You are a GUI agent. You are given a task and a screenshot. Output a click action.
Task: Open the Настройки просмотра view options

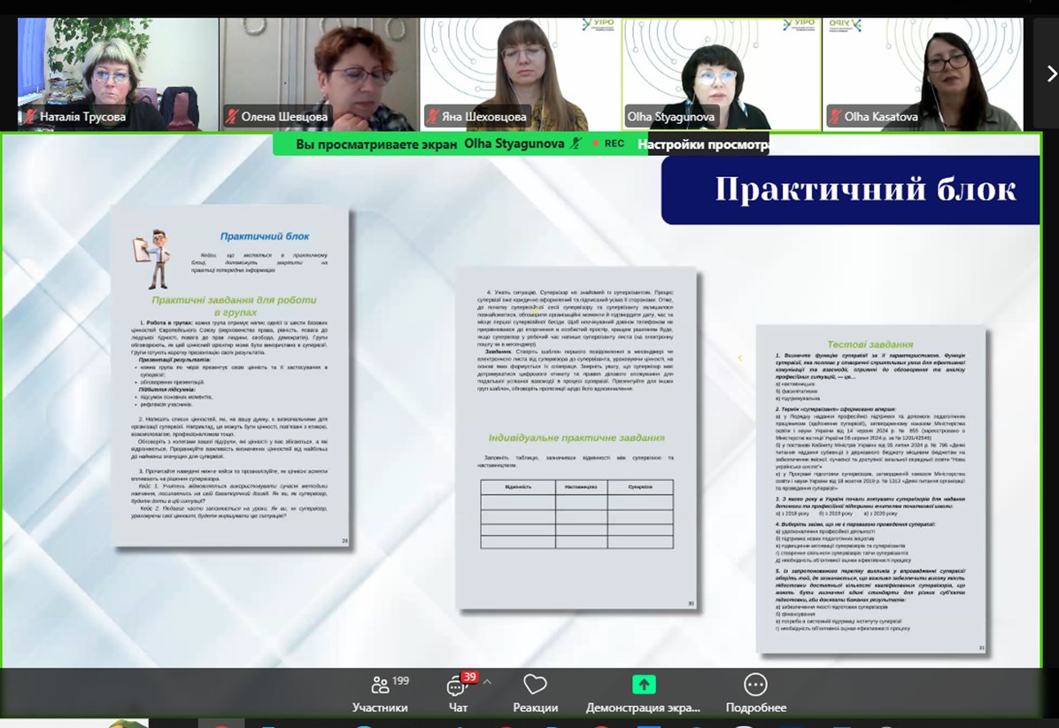point(703,143)
